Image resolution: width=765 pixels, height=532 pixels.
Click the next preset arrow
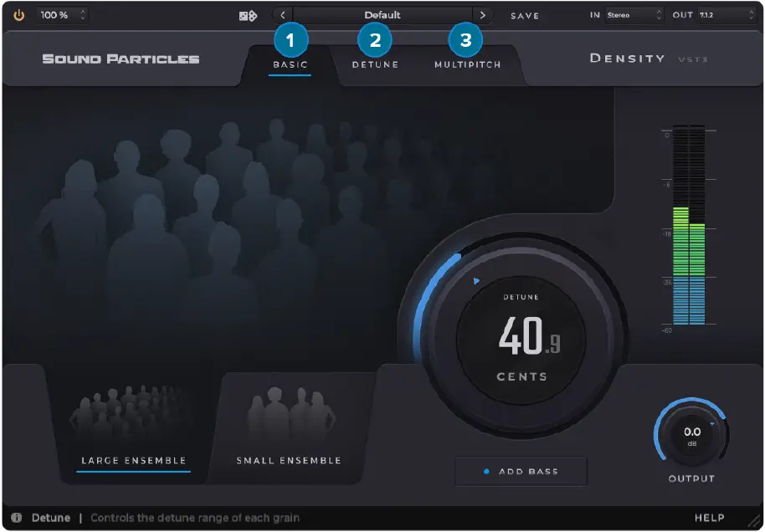(x=484, y=14)
